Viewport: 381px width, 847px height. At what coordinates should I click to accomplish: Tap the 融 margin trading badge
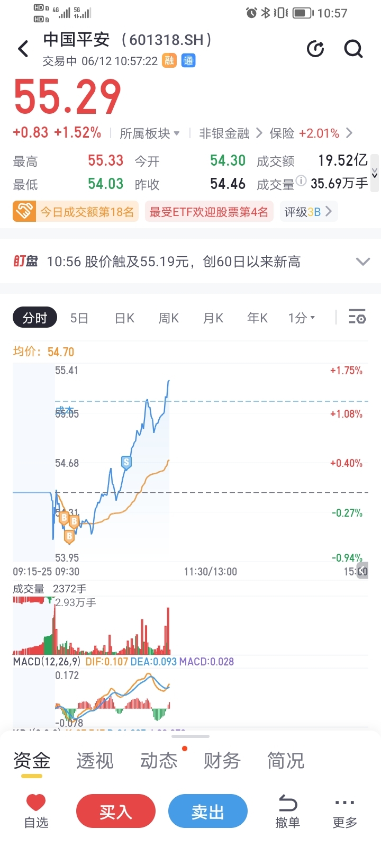pyautogui.click(x=169, y=61)
